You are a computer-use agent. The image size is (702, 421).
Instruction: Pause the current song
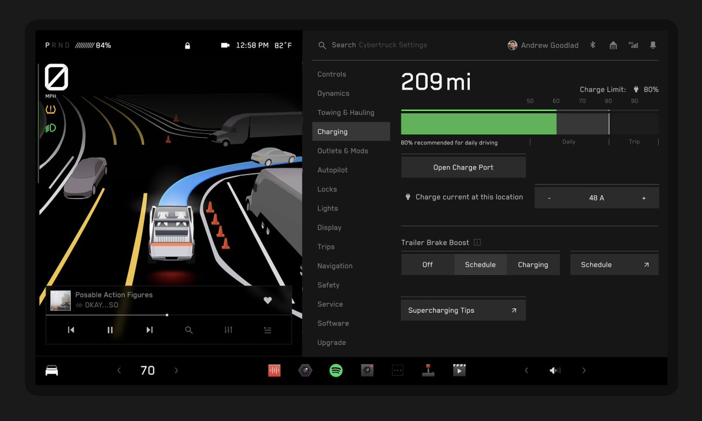[110, 330]
